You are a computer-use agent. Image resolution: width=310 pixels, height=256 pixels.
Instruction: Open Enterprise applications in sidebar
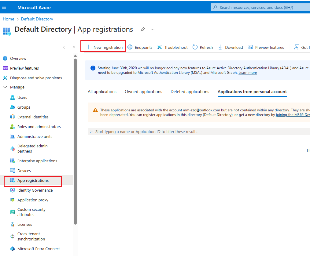[37, 161]
